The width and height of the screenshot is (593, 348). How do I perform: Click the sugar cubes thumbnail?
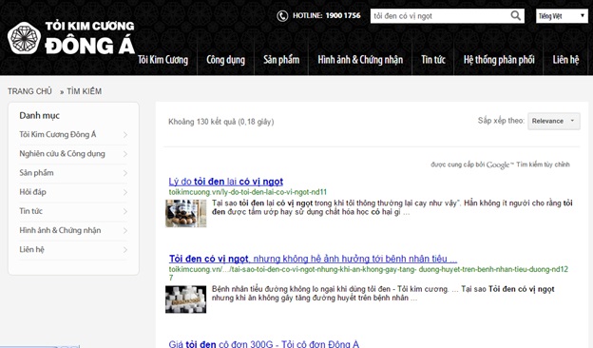185,300
